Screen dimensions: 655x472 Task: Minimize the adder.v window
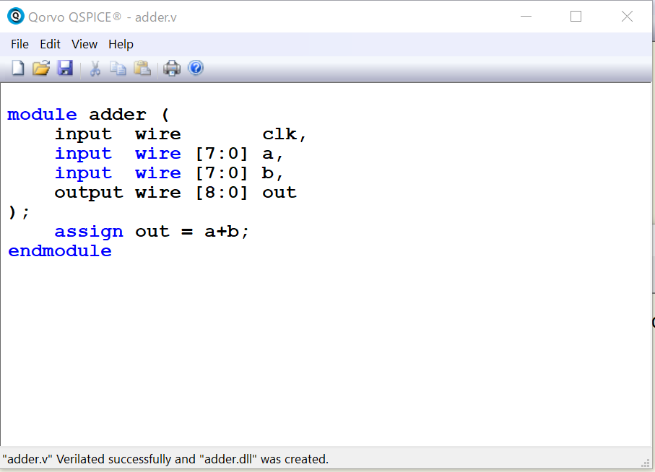[x=524, y=17]
